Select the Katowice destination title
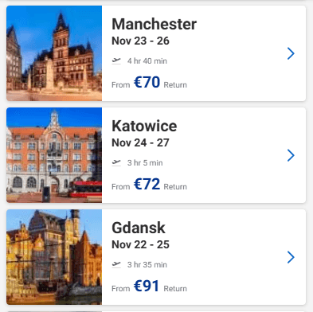Image resolution: width=313 pixels, height=312 pixels. (144, 126)
